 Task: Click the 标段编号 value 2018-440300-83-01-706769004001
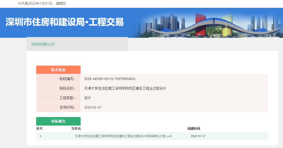pos(110,79)
